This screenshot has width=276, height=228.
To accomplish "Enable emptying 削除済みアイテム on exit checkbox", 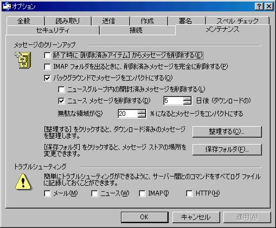I will [x=47, y=55].
